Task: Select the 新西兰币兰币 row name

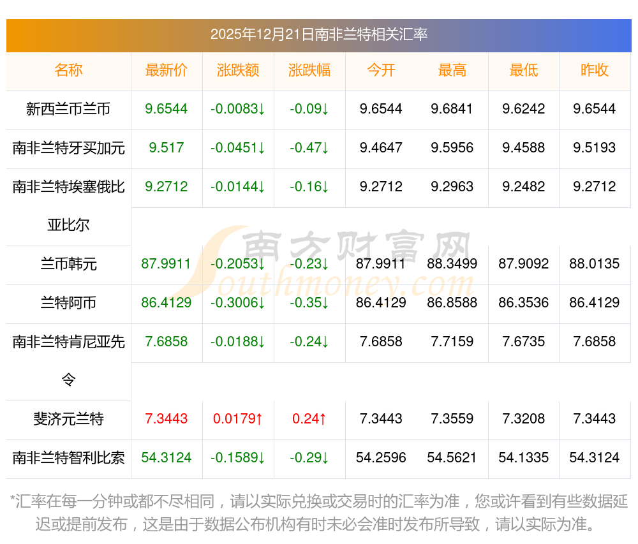Action: click(x=68, y=109)
